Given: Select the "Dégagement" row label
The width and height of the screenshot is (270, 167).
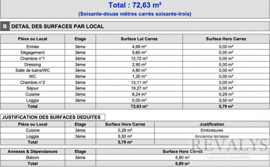Looking at the screenshot, I should (33, 52).
